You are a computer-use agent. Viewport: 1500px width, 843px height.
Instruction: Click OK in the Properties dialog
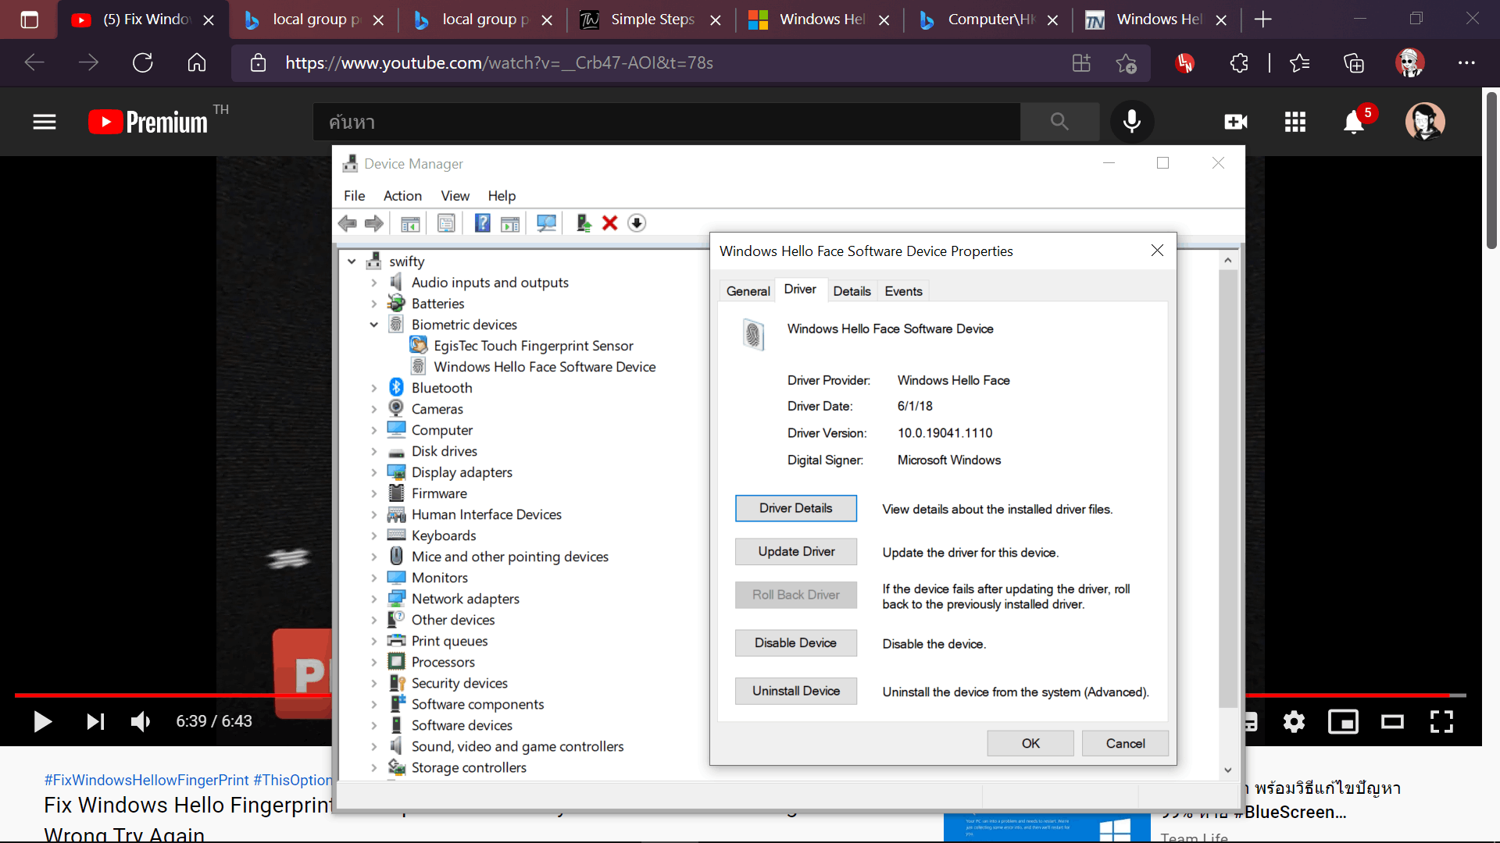click(1030, 743)
